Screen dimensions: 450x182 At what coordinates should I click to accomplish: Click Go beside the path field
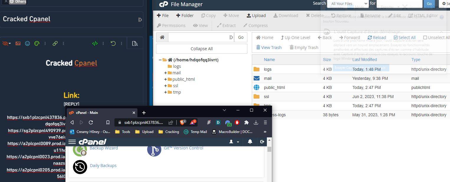(x=241, y=37)
